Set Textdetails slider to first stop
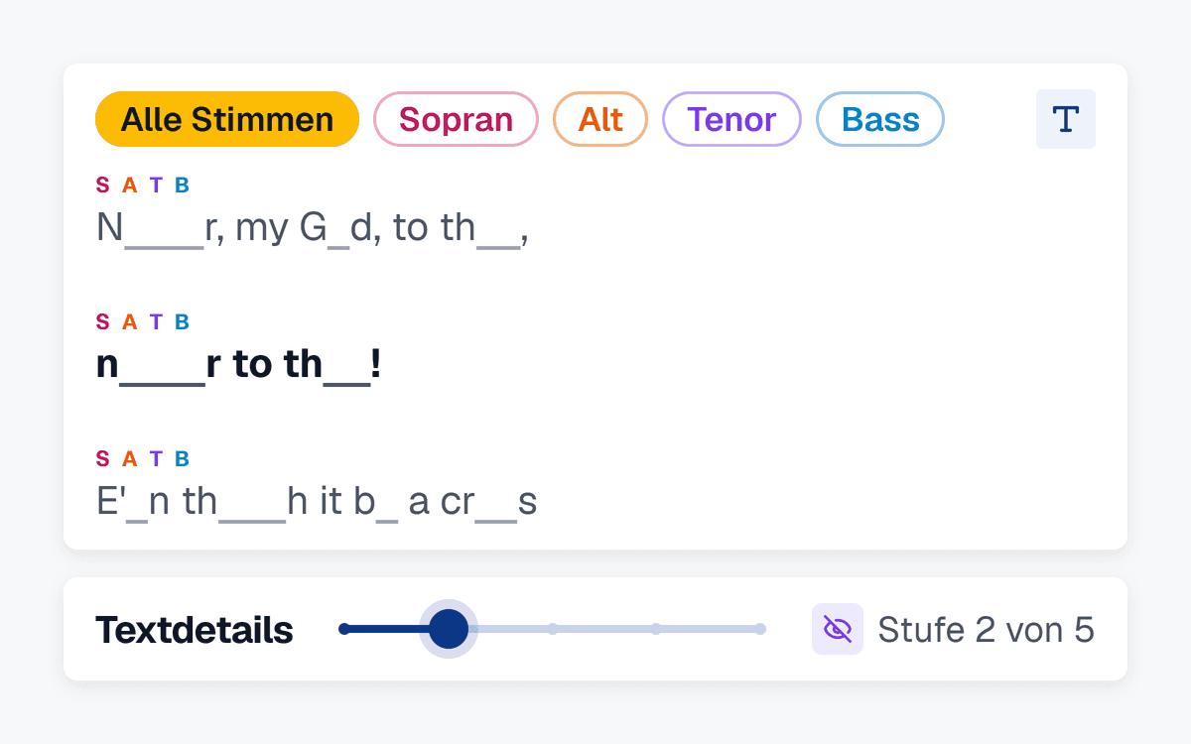 [x=344, y=629]
